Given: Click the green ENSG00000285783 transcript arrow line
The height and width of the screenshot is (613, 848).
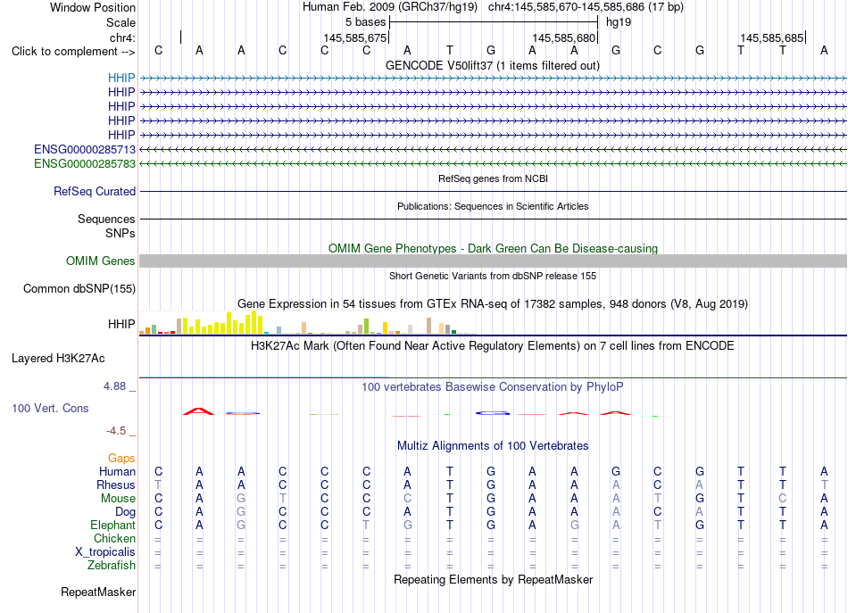Looking at the screenshot, I should pyautogui.click(x=493, y=163).
